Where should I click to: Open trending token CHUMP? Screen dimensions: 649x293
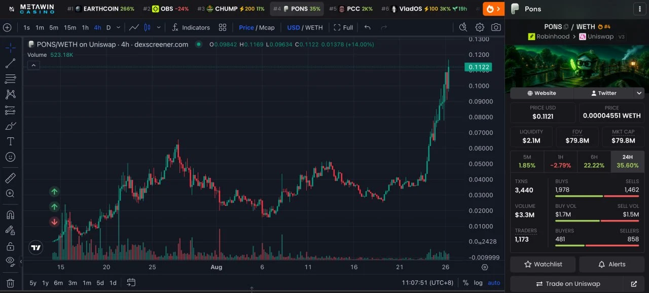[231, 9]
